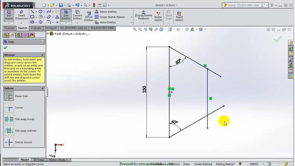Click the Trim panel help question mark
The image size is (295, 166).
[42, 42]
